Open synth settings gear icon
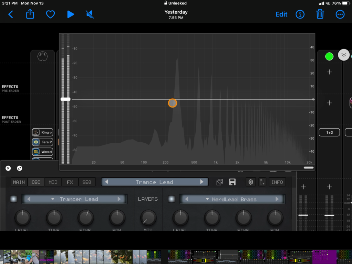The height and width of the screenshot is (264, 352). (x=251, y=182)
